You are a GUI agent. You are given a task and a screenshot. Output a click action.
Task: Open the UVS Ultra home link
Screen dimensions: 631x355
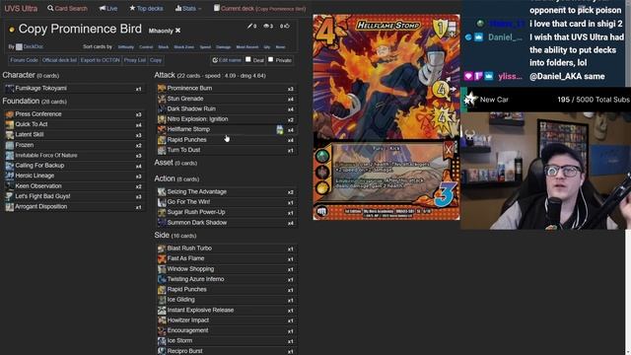pyautogui.click(x=21, y=8)
